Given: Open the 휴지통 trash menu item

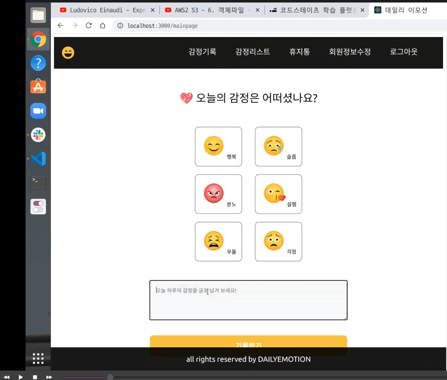Looking at the screenshot, I should tap(300, 52).
